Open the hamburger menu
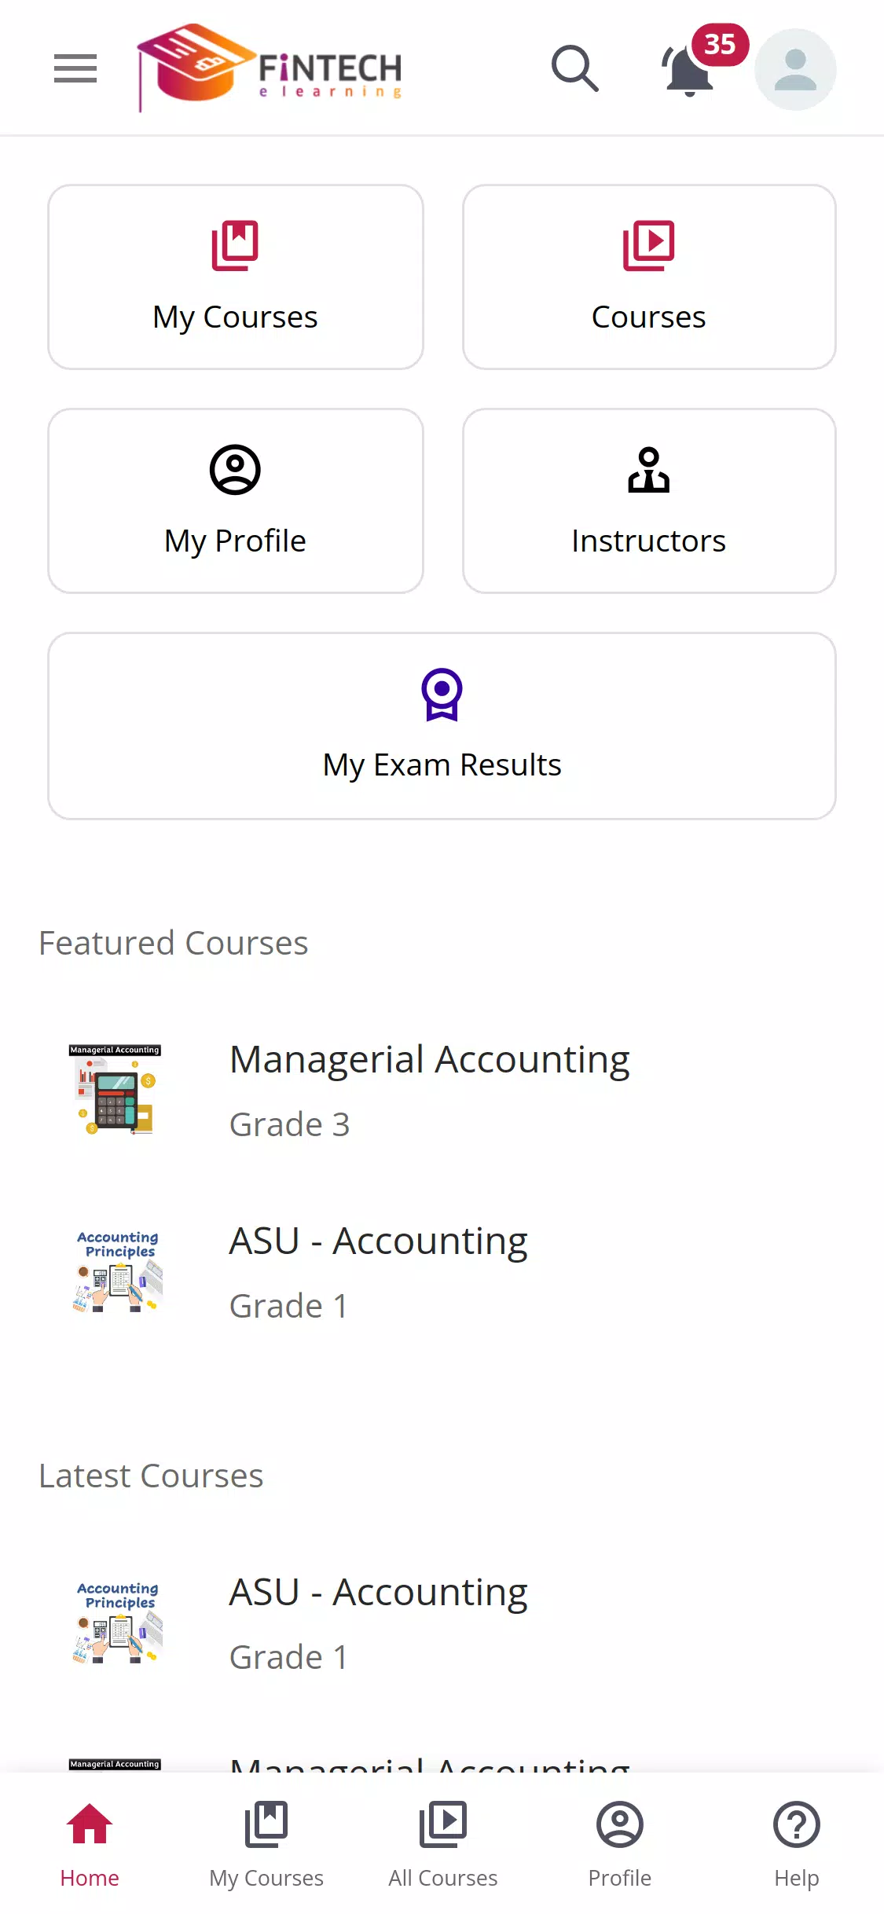 (x=75, y=68)
